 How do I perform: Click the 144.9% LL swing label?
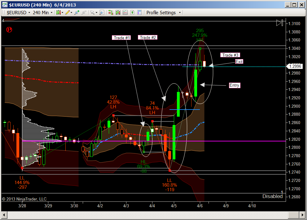tap(22, 183)
